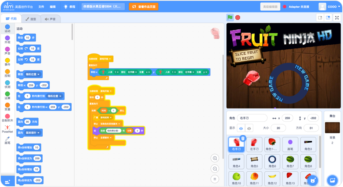
Task: Select the 角色7 watermelon sprite
Action: [290, 161]
